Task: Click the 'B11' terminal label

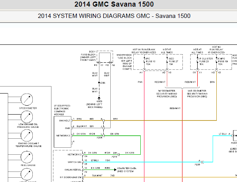Action: click(x=115, y=153)
